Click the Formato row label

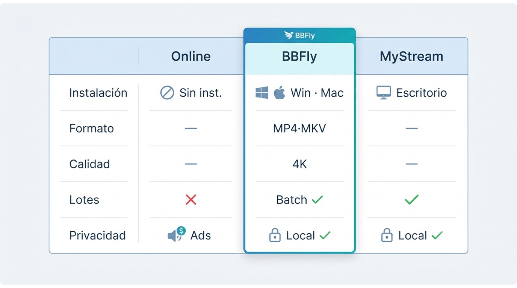pyautogui.click(x=91, y=128)
